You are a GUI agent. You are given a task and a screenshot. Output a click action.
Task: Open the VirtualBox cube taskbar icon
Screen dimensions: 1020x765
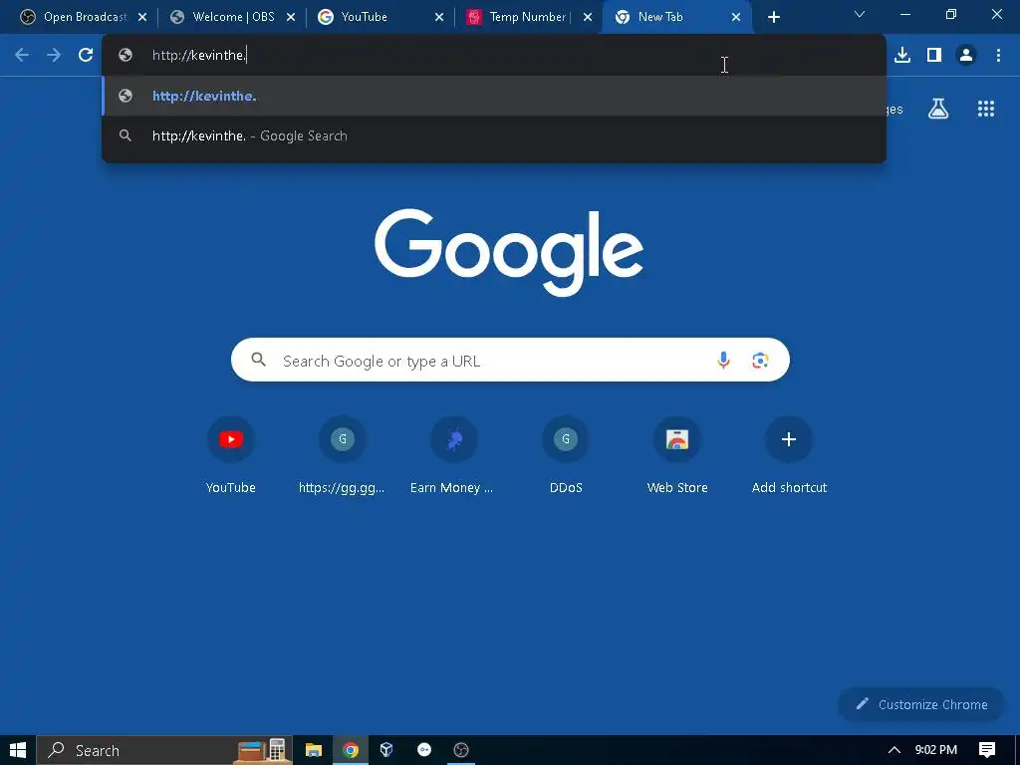pos(386,750)
